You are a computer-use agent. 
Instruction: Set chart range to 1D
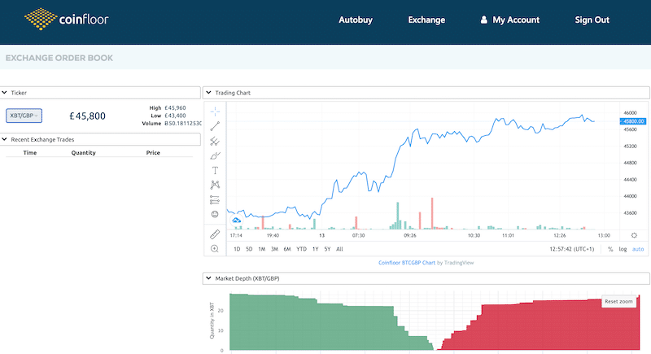(237, 249)
